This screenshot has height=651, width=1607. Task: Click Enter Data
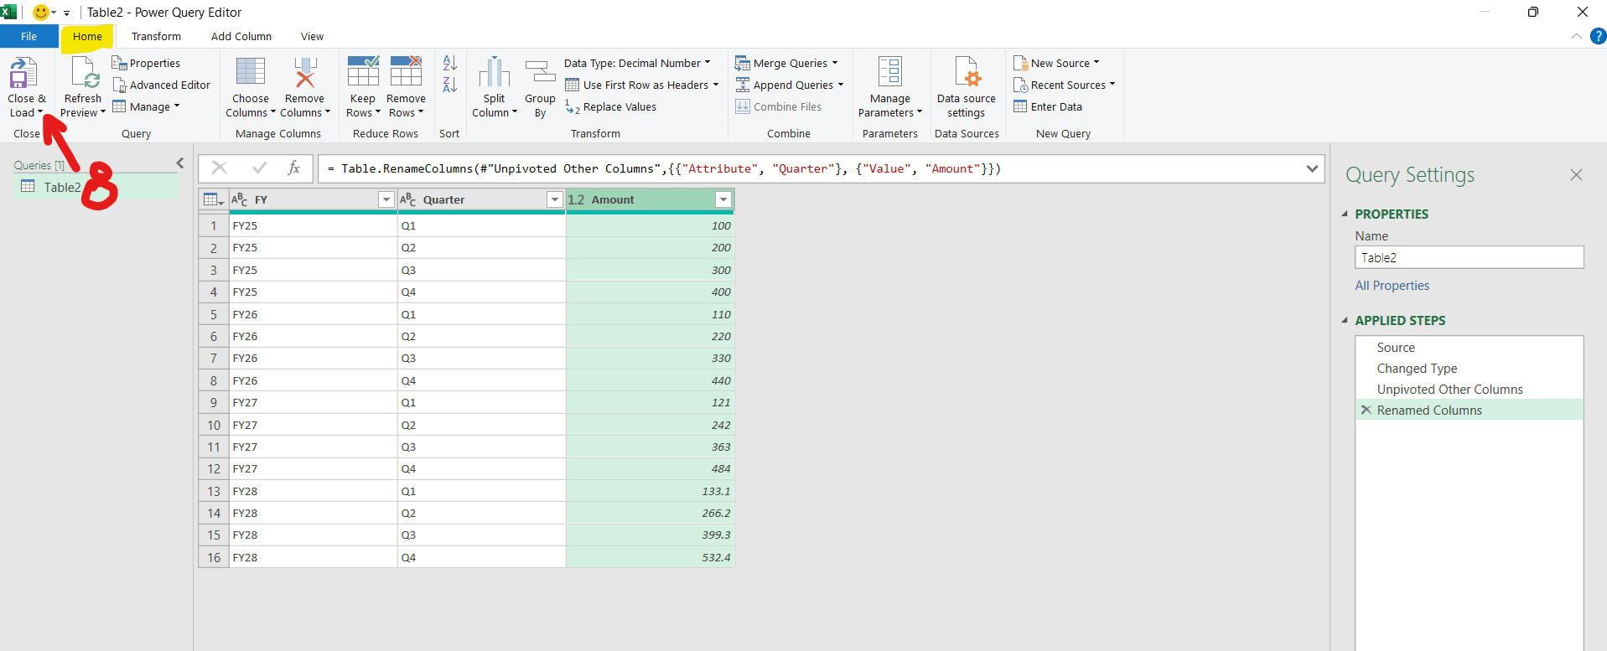[x=1048, y=106]
